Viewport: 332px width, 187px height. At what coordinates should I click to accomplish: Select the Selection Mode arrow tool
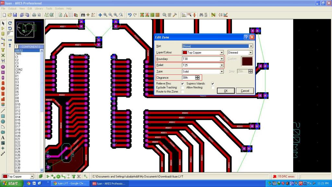click(3, 23)
